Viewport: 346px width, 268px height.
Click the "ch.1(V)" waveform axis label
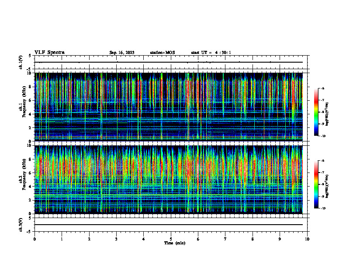click(x=21, y=62)
